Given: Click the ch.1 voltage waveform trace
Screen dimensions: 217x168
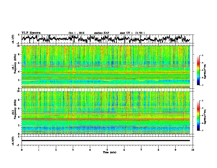Looking at the screenshot, I should [105, 39].
